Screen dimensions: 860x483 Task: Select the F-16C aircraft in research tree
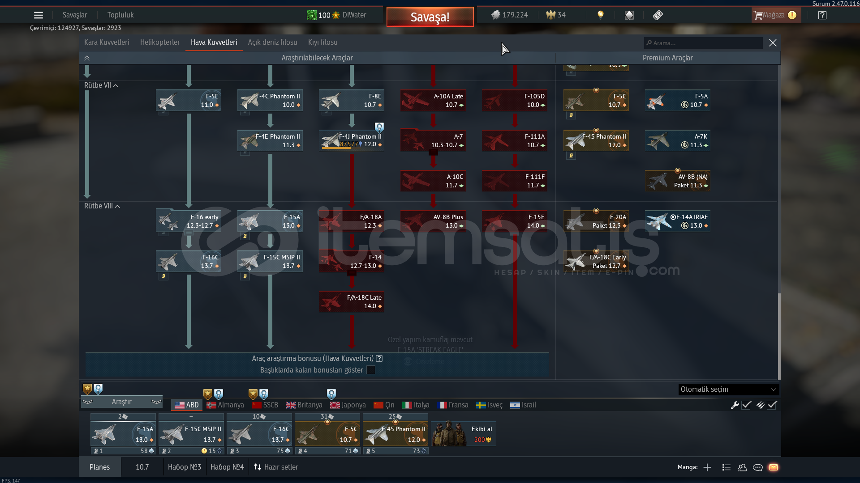[x=189, y=261]
